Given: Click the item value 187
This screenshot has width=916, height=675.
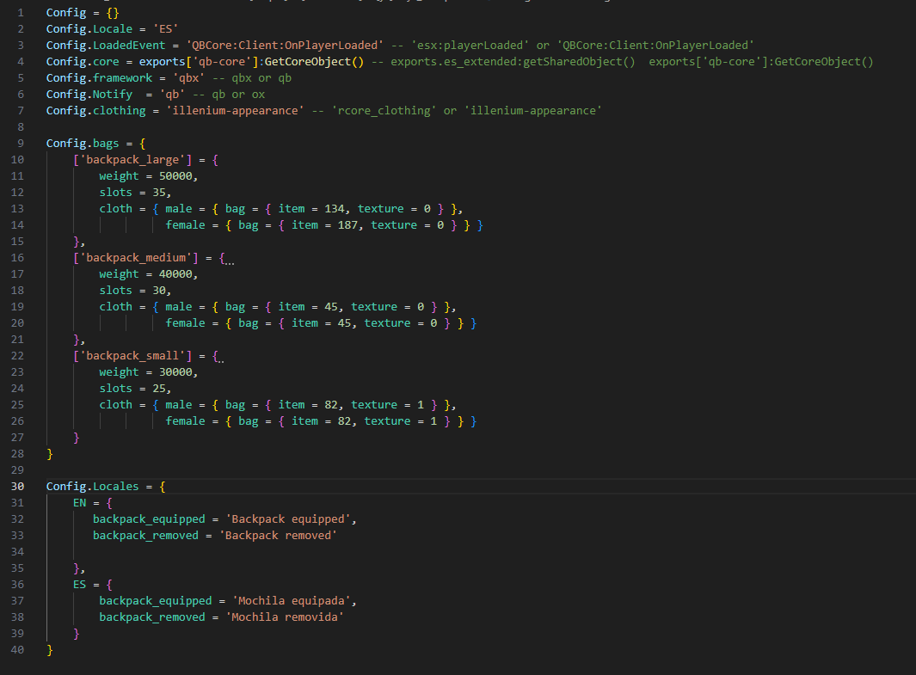Looking at the screenshot, I should (347, 224).
